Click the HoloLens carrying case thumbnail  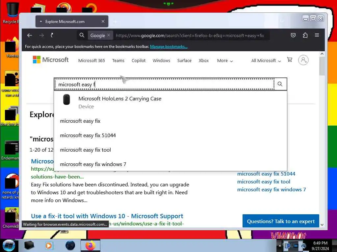click(66, 100)
